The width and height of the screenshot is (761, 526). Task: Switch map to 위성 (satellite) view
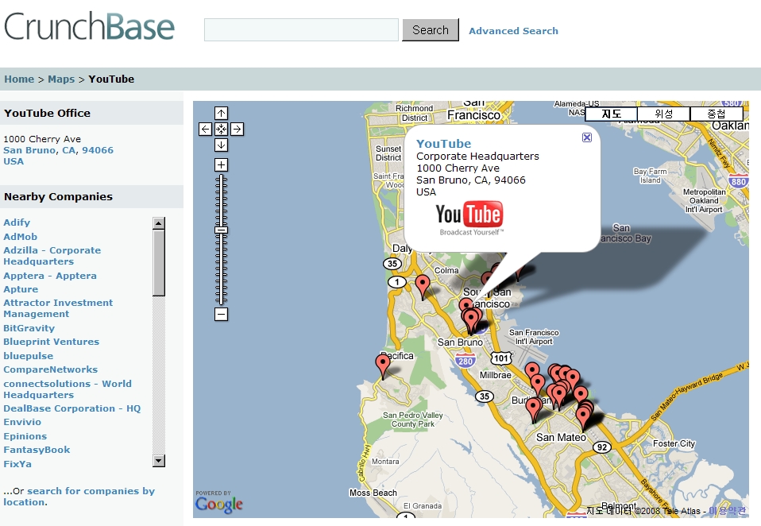click(663, 114)
